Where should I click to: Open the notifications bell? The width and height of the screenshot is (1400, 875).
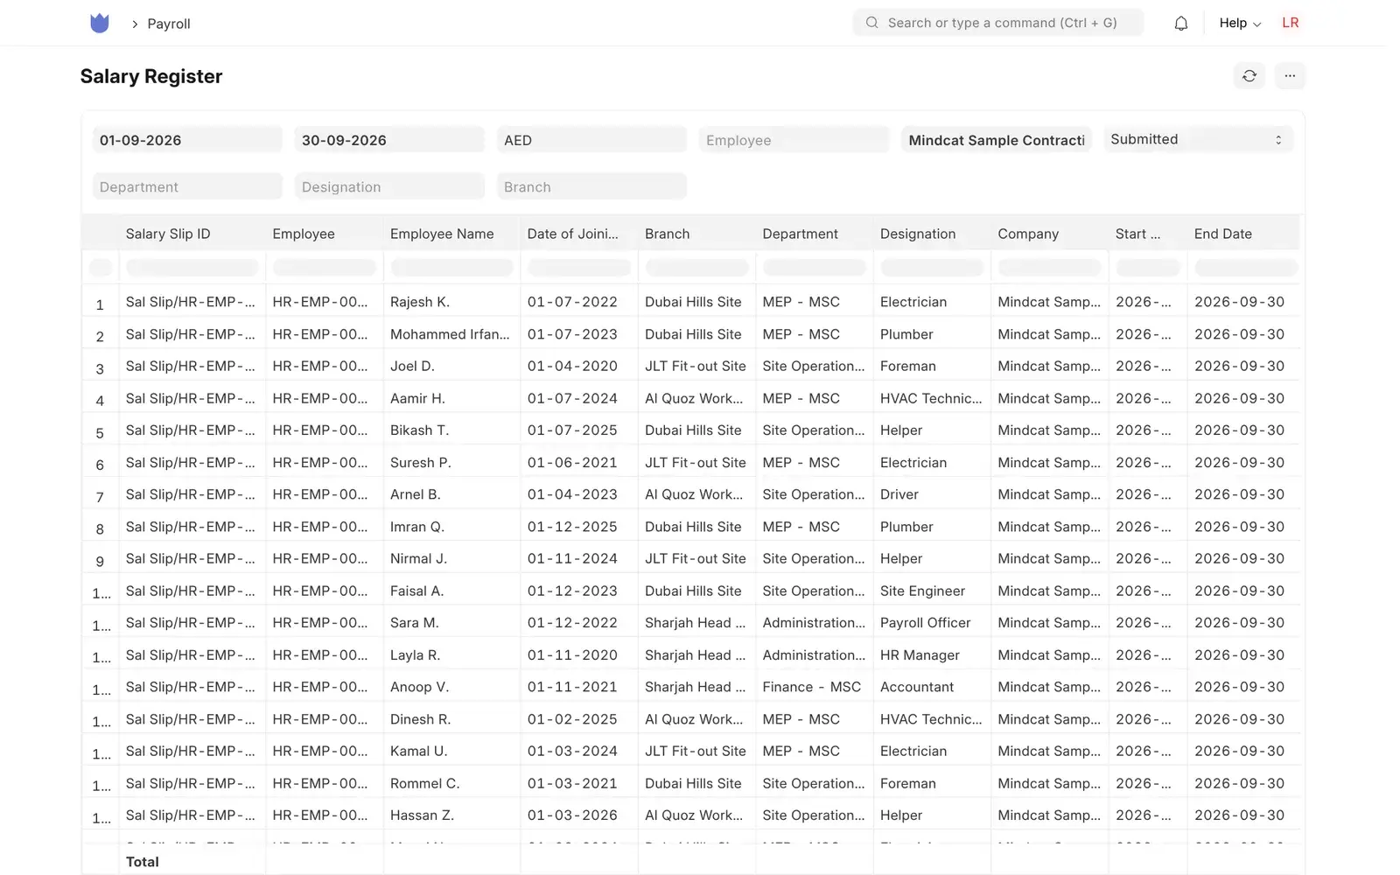(x=1180, y=24)
